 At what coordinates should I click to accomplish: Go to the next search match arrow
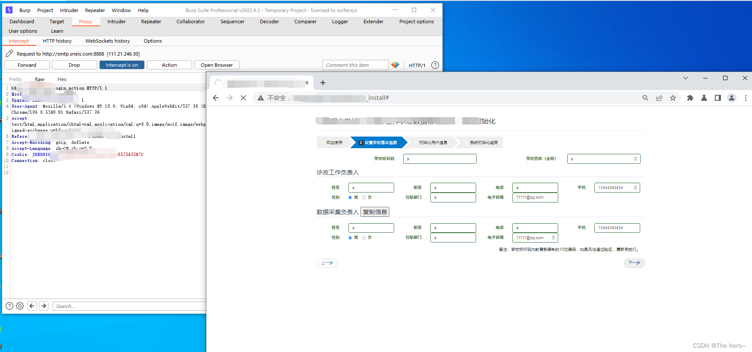44,306
